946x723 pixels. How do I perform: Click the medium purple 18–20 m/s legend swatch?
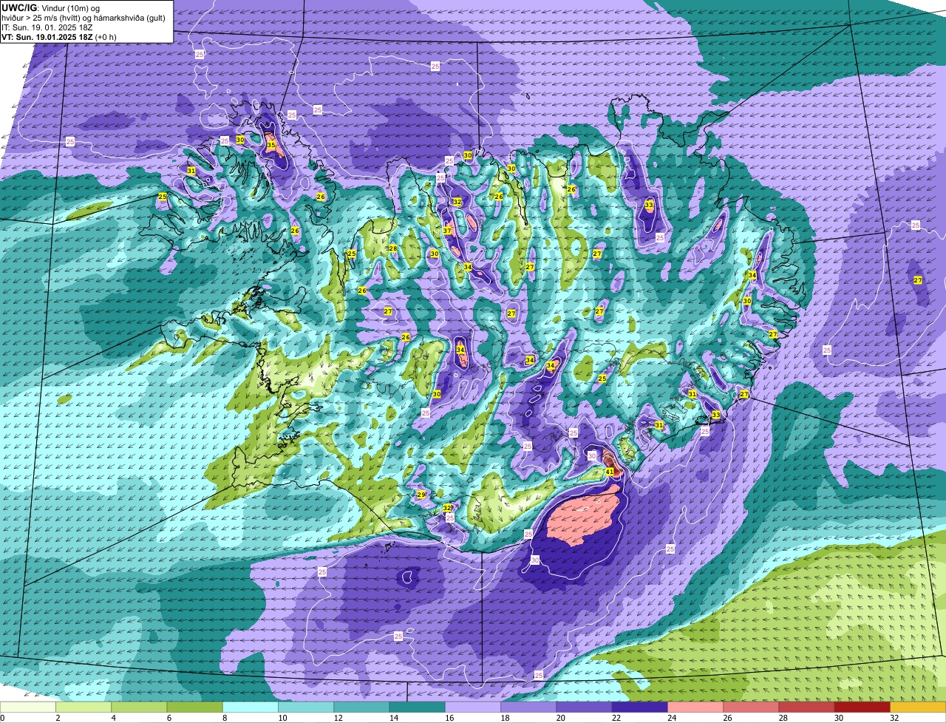528,707
